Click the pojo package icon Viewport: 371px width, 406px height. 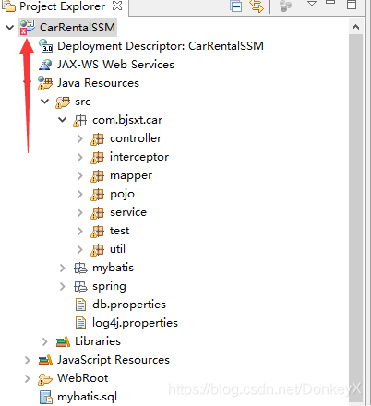pos(97,195)
